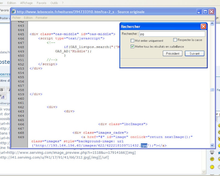220x176 pixels.
Task: Click the i41.servimg.com 312.jpg text
Action: coord(54,157)
